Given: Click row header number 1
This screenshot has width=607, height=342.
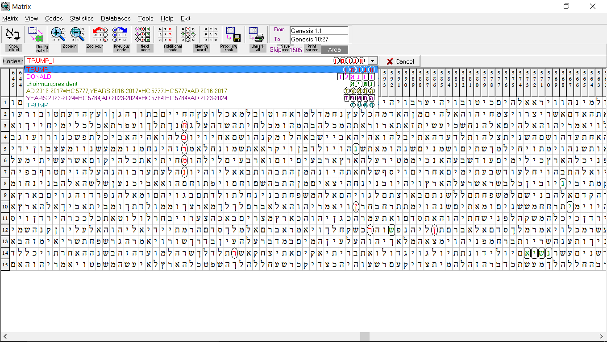Looking at the screenshot, I should [4, 102].
